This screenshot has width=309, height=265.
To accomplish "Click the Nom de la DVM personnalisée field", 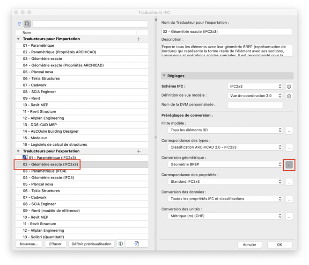I will [x=255, y=105].
